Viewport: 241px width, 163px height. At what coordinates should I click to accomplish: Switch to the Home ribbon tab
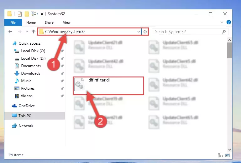pos(31,22)
